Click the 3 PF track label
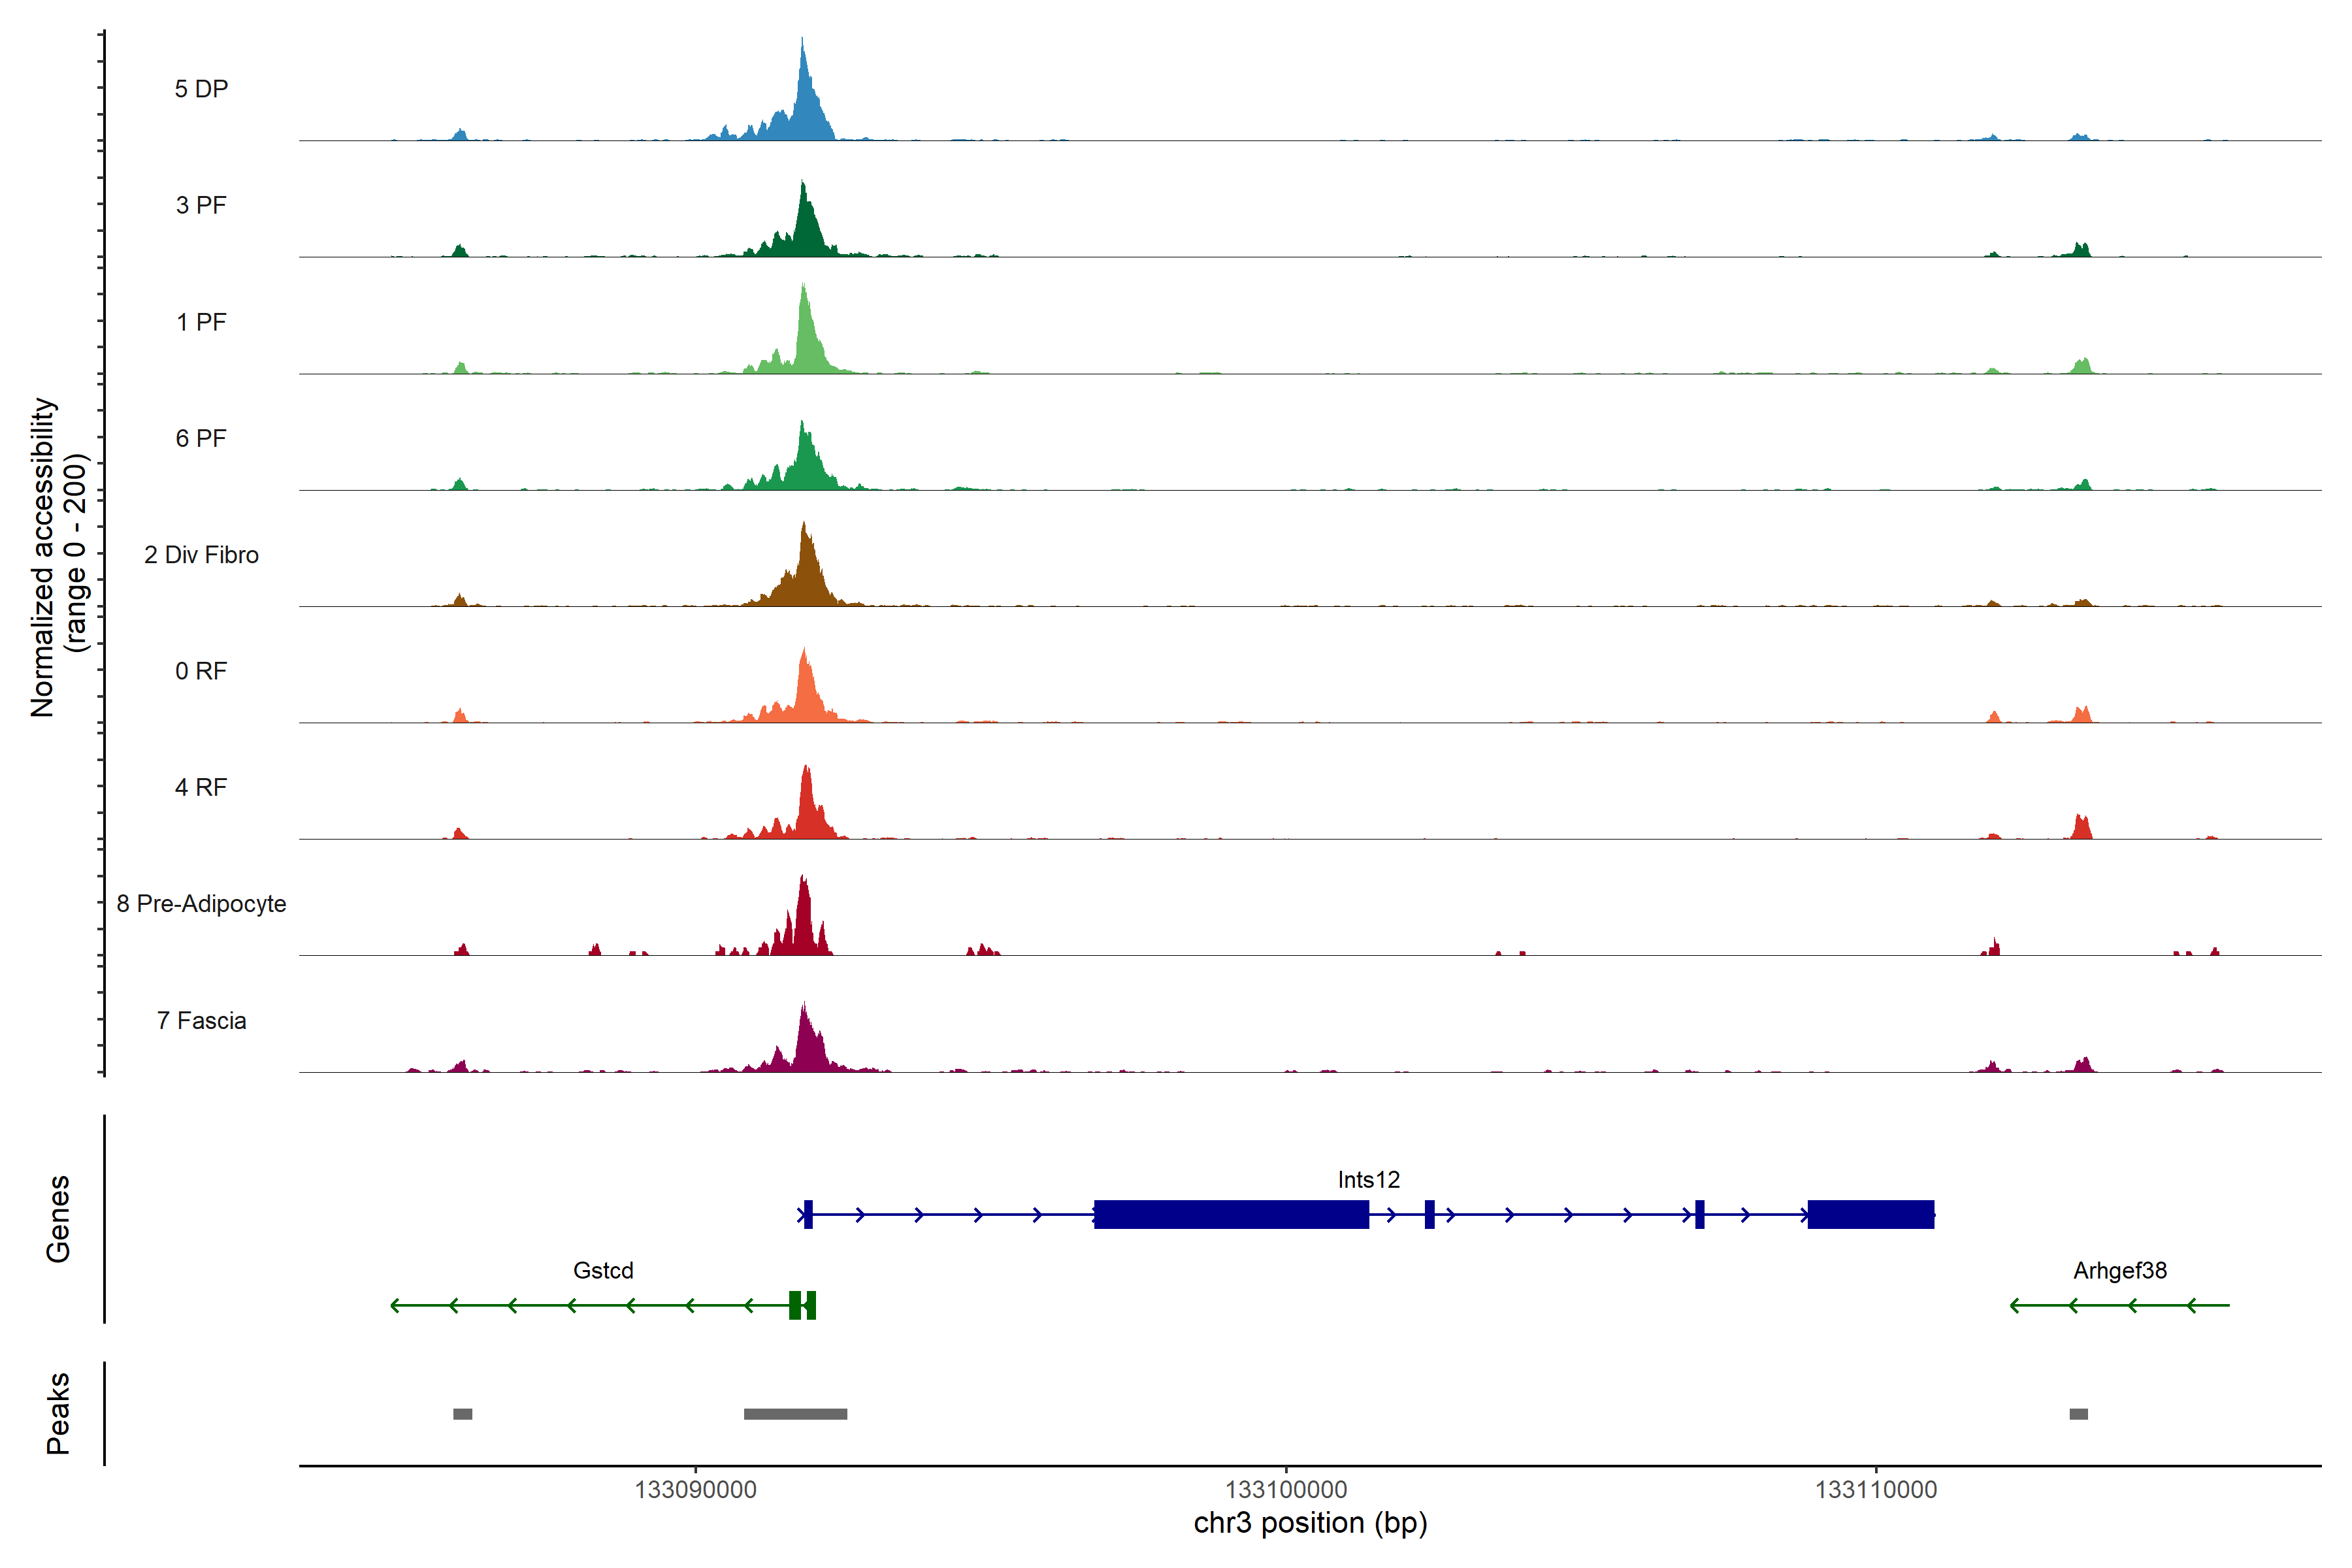Screen dimensions: 2352x1568 pos(201,205)
